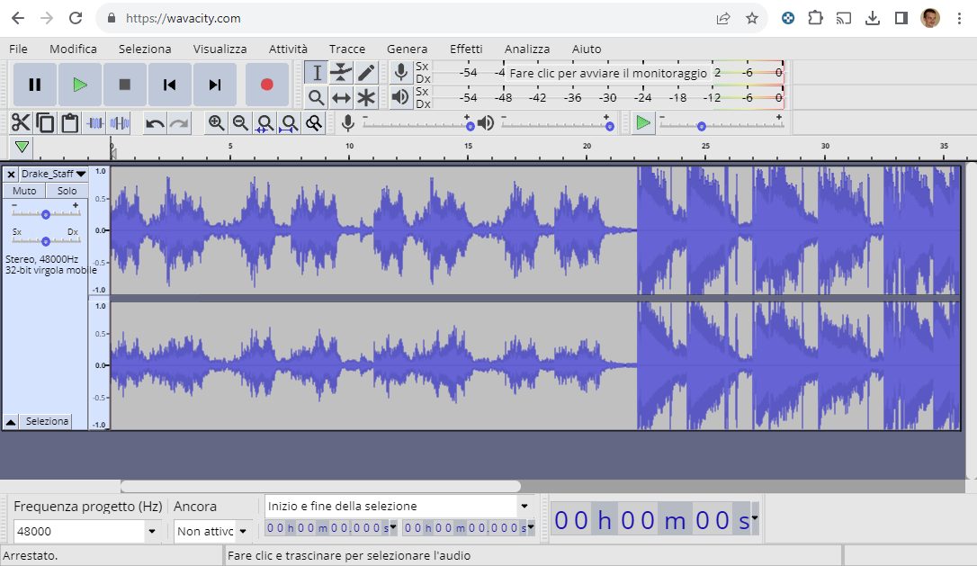Select the Envelope tool

[342, 72]
